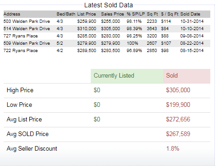Select the 503 Walden Park Drive address

27,21
